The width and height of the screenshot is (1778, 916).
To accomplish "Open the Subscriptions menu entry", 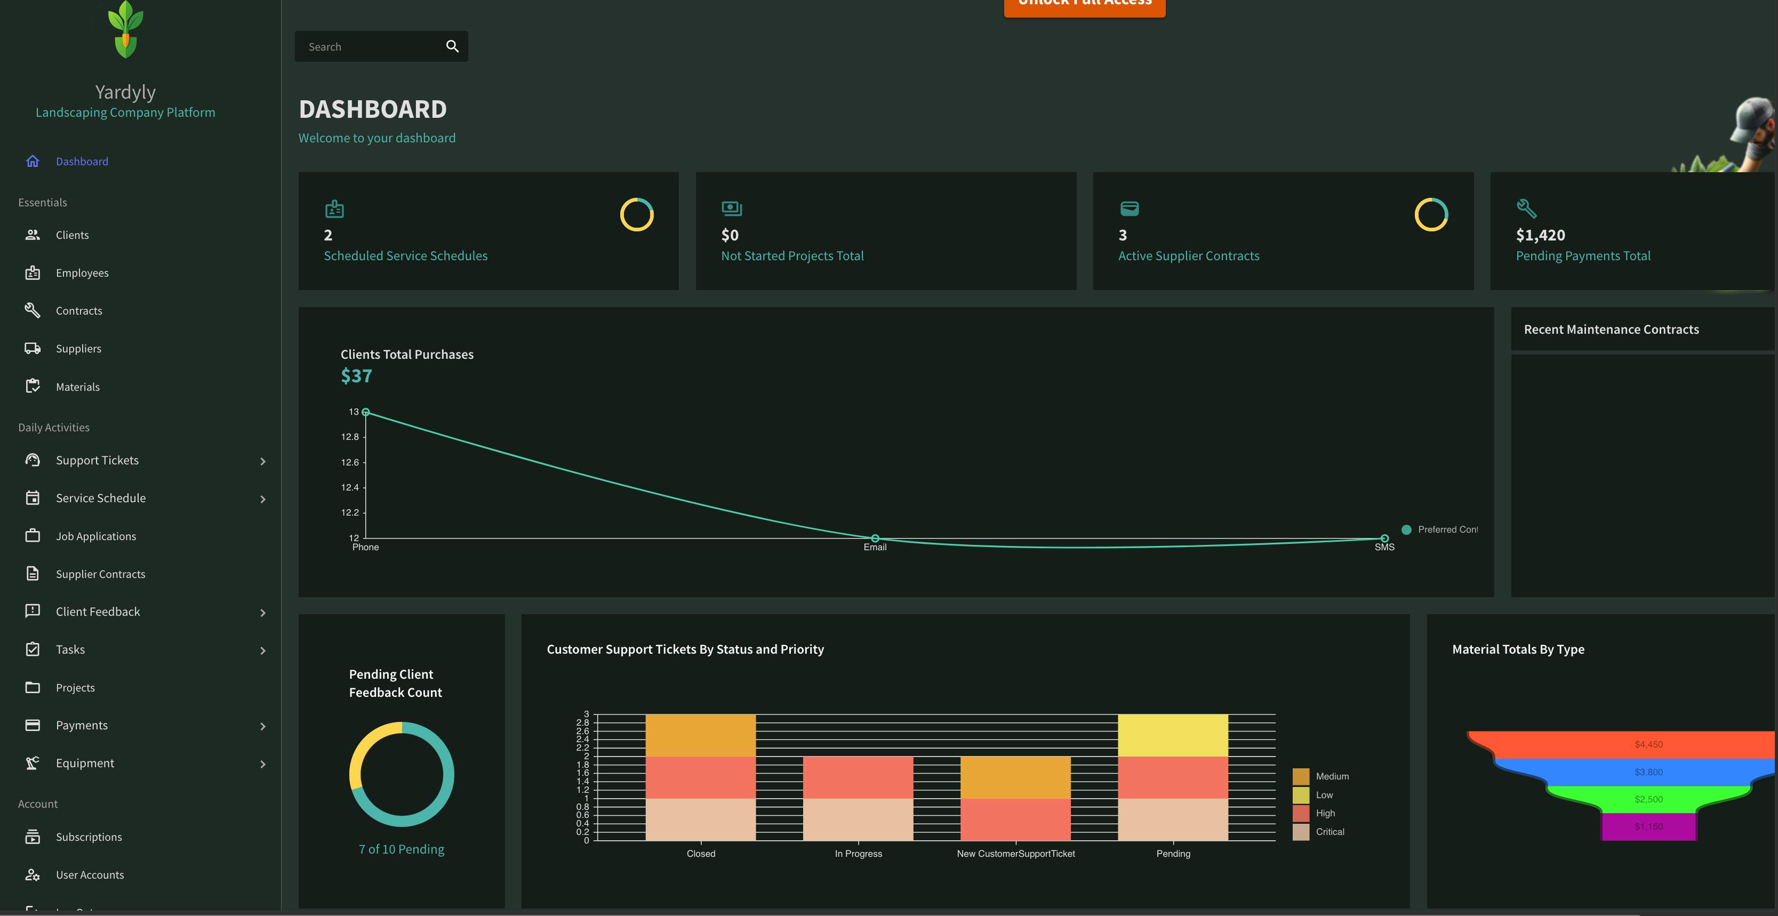I will click(90, 837).
